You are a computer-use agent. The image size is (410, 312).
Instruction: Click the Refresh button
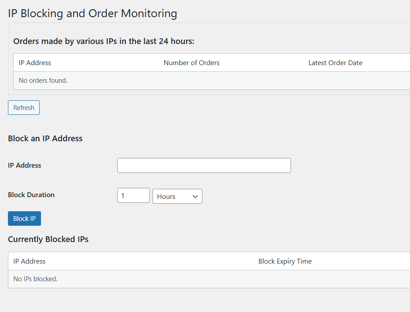point(24,108)
